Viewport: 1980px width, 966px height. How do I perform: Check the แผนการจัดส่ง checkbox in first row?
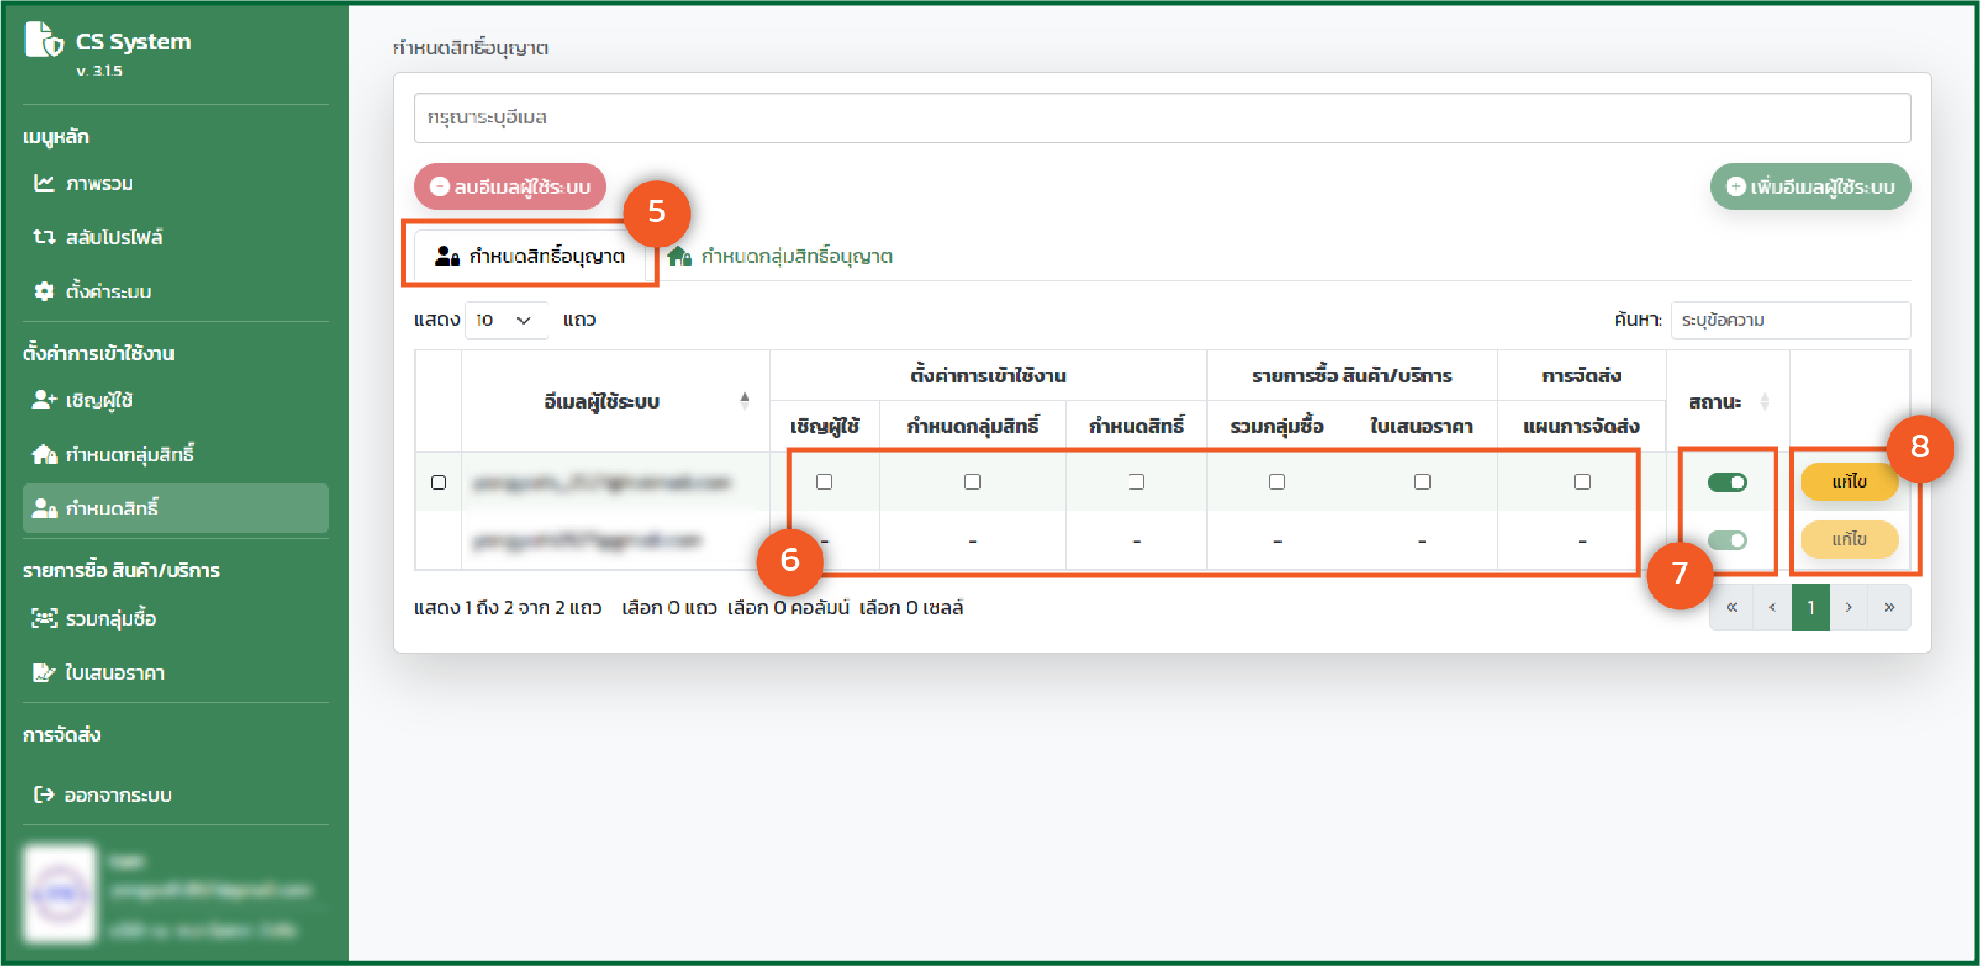[x=1582, y=482]
